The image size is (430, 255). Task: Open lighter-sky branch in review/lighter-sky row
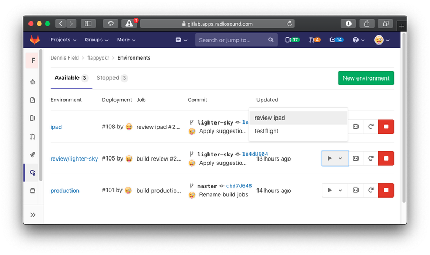coord(216,154)
